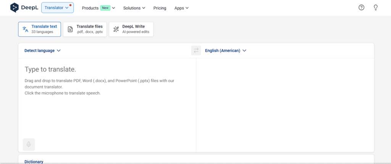This screenshot has width=391, height=164.
Task: Open the Solutions menu
Action: tap(134, 8)
